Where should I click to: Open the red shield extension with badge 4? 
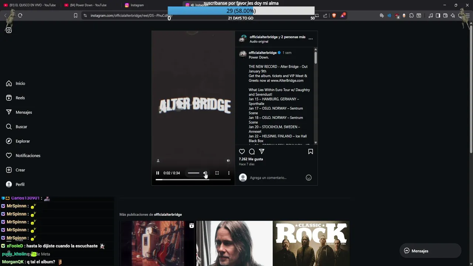[397, 16]
